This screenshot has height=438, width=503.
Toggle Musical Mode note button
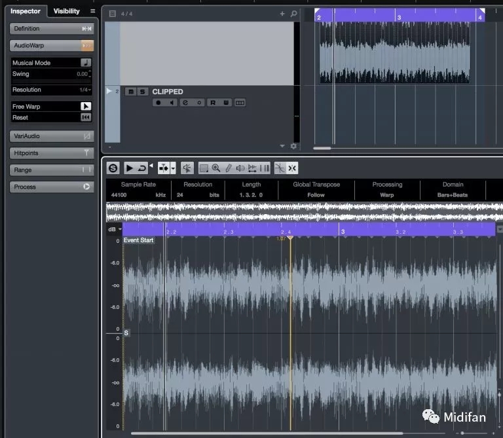pyautogui.click(x=86, y=63)
